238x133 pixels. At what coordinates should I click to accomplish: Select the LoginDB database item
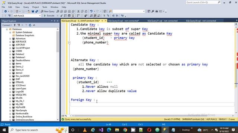tap(20, 92)
